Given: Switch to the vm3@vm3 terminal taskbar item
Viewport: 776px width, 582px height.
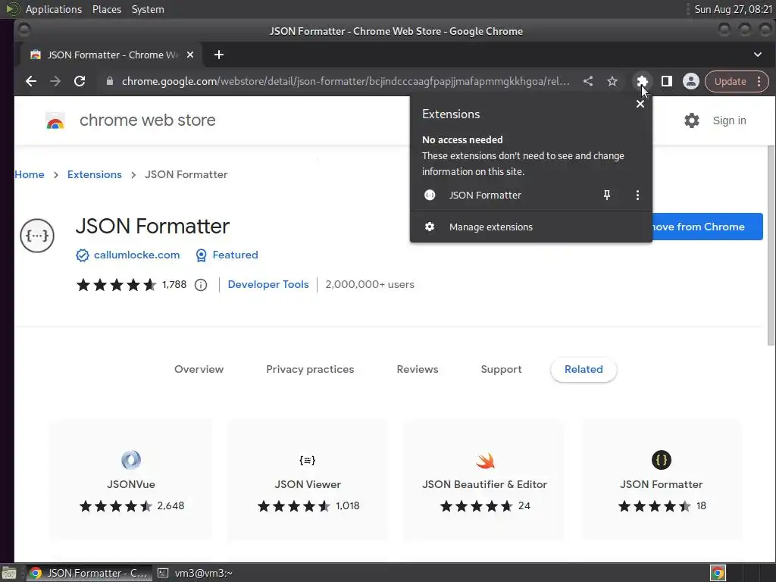Looking at the screenshot, I should pos(196,573).
